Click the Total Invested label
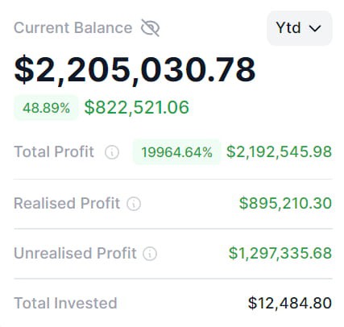The image size is (344, 327). (65, 303)
